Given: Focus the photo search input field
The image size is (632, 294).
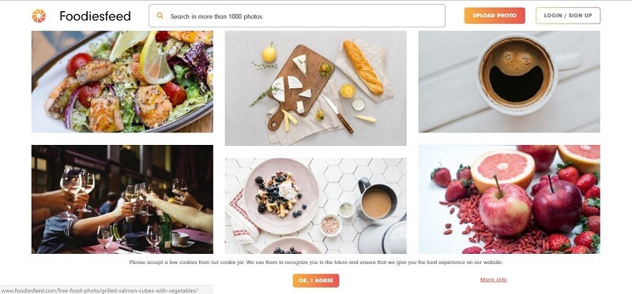Looking at the screenshot, I should click(297, 16).
